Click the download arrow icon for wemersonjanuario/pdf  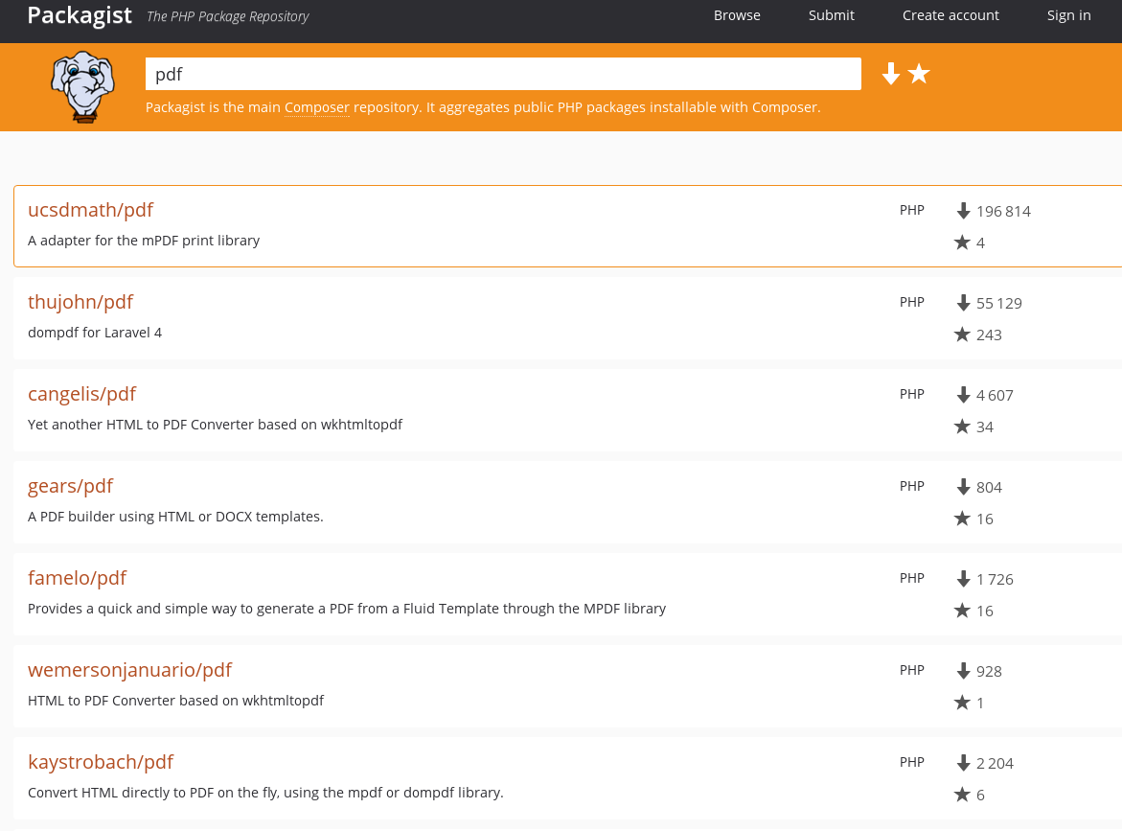pos(963,671)
